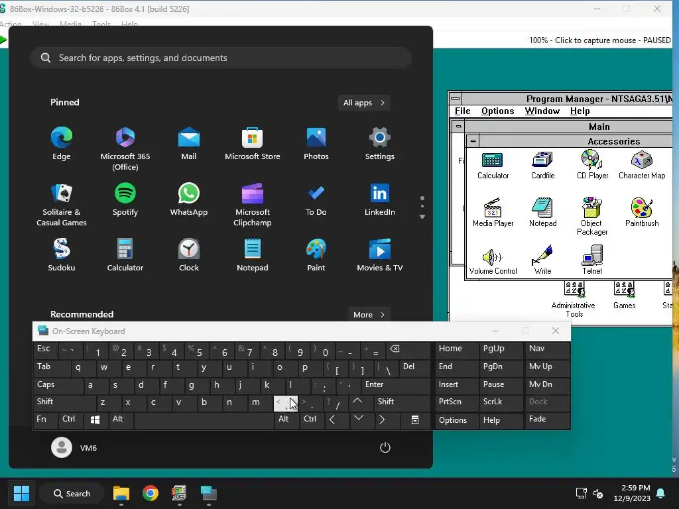Open Window menu in Program Manager

click(x=542, y=111)
